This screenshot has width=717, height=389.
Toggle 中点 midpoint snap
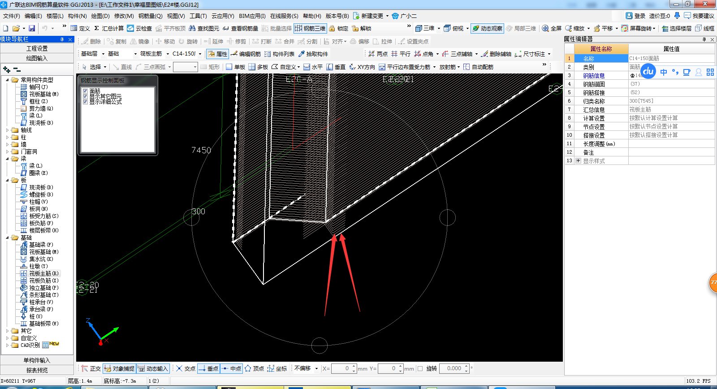click(x=231, y=368)
